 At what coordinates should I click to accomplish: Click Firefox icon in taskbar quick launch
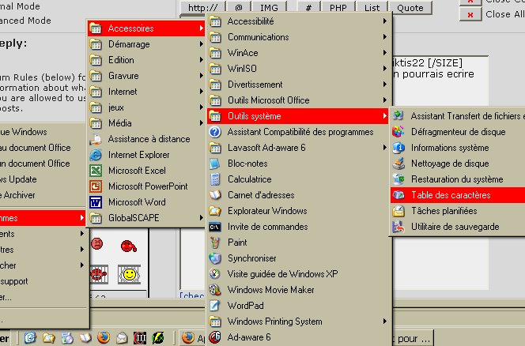pos(104,337)
